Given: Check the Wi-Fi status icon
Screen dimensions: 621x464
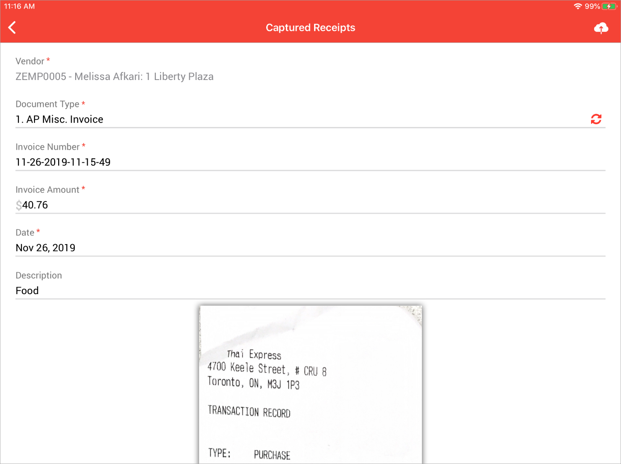Looking at the screenshot, I should (578, 6).
